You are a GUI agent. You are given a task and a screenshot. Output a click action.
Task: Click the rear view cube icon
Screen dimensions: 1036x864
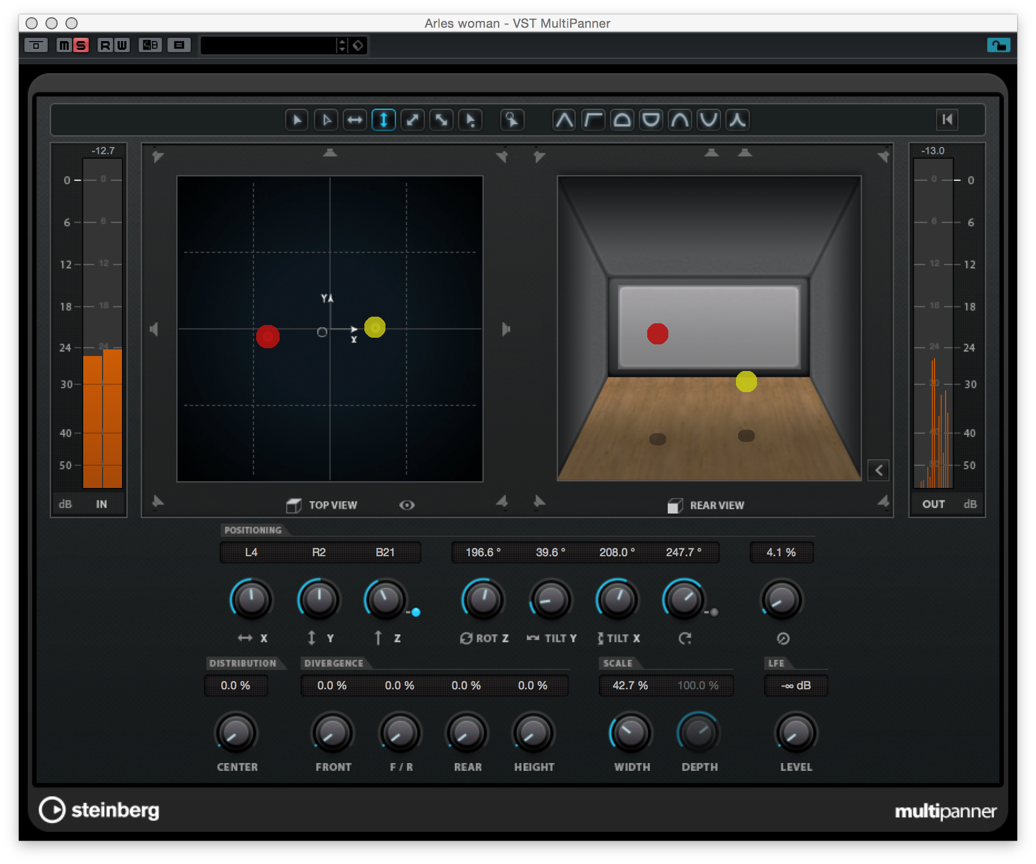675,505
